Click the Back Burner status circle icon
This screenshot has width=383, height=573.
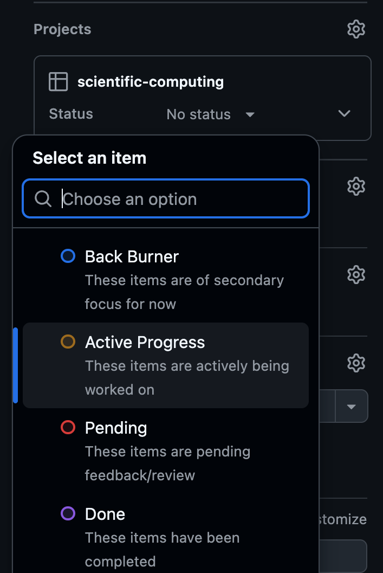68,256
